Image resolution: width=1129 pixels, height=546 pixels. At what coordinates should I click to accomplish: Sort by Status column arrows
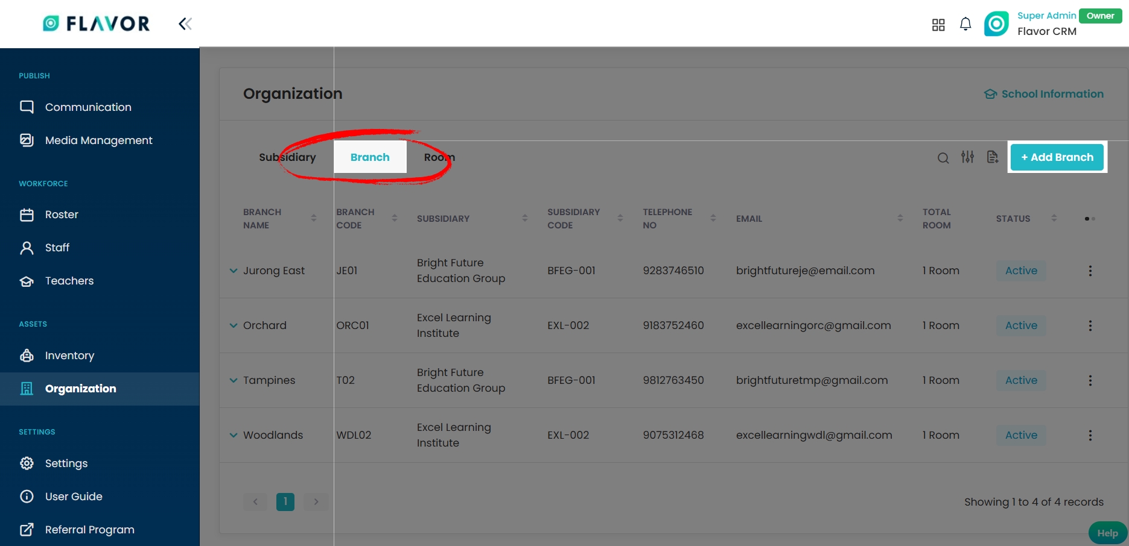point(1054,218)
